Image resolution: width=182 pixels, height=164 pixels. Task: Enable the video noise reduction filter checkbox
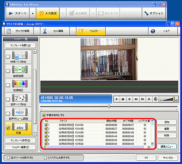8,56
